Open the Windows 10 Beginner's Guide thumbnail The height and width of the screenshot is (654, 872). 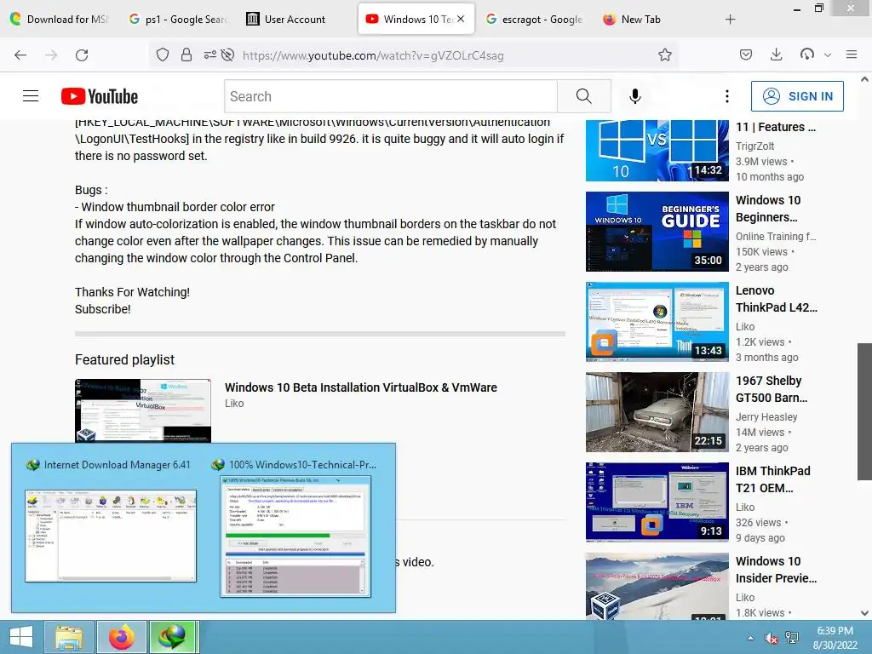657,232
